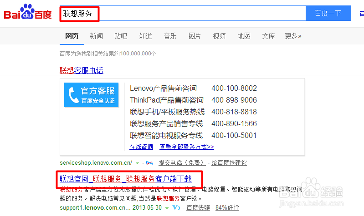This screenshot has width=364, height=216.
Task: Go to the 知道 tab
Action: pyautogui.click(x=145, y=36)
